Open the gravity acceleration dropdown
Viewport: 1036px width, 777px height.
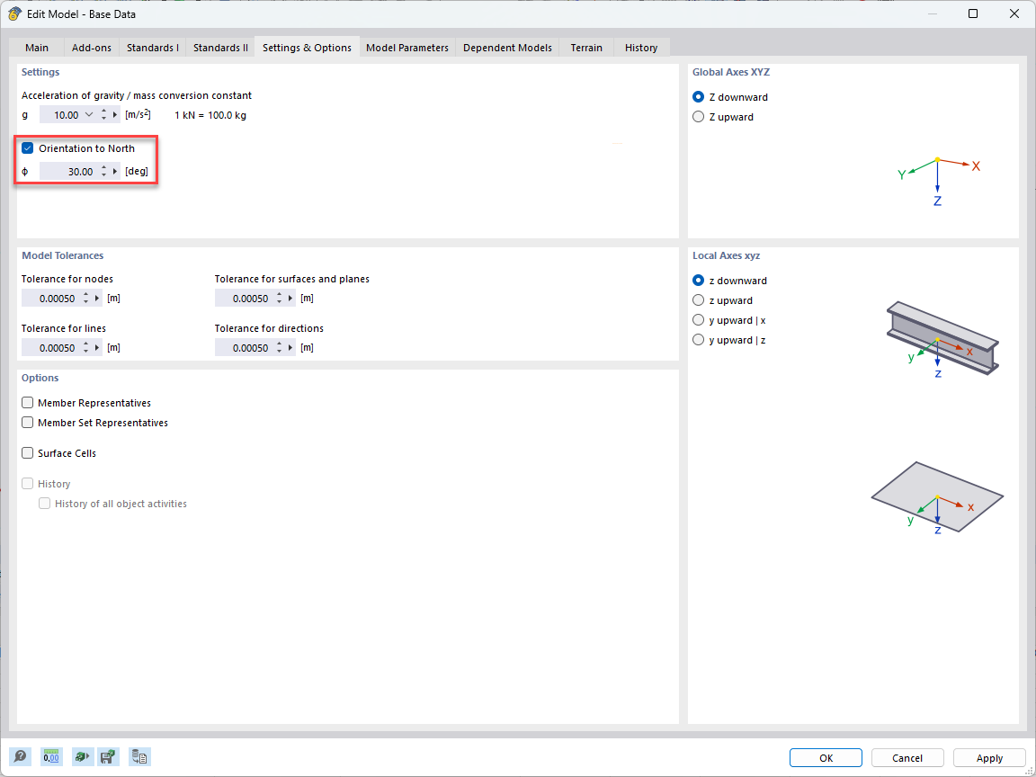coord(88,114)
